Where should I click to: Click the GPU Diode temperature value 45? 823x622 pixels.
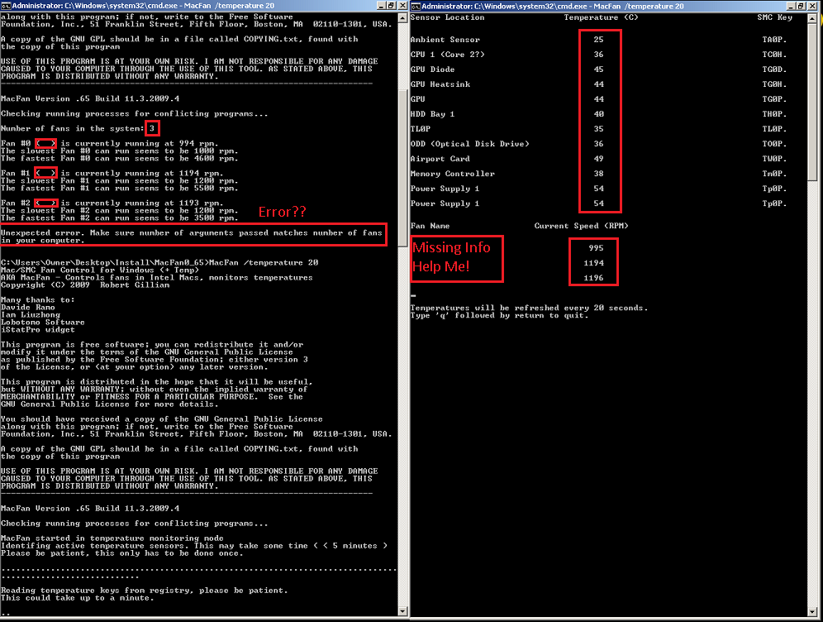point(598,69)
